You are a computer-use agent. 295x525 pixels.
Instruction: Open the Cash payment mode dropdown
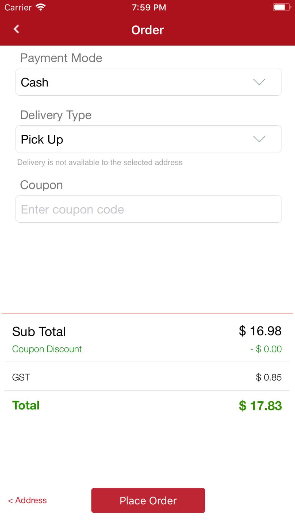148,82
